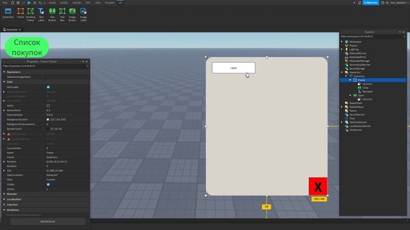410x230 pixels.
Task: Select TextChatService in the Explorer
Action: (x=357, y=122)
